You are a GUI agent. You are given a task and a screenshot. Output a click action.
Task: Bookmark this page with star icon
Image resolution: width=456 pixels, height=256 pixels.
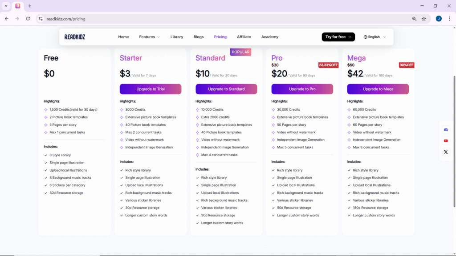tap(424, 19)
